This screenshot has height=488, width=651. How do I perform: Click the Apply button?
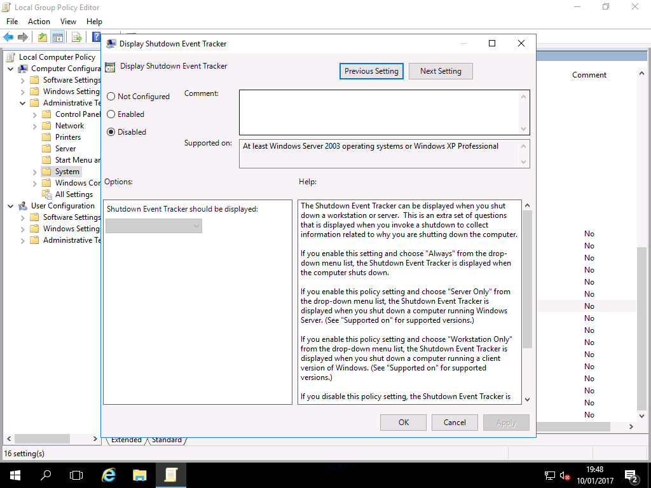(x=506, y=423)
